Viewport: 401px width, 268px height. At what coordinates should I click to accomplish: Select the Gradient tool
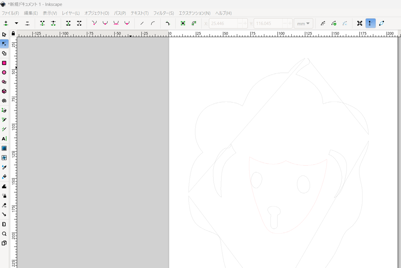point(4,148)
